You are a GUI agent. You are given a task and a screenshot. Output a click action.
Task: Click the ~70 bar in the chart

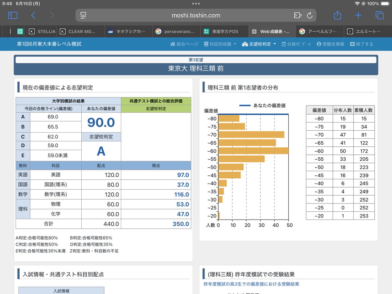(251, 135)
